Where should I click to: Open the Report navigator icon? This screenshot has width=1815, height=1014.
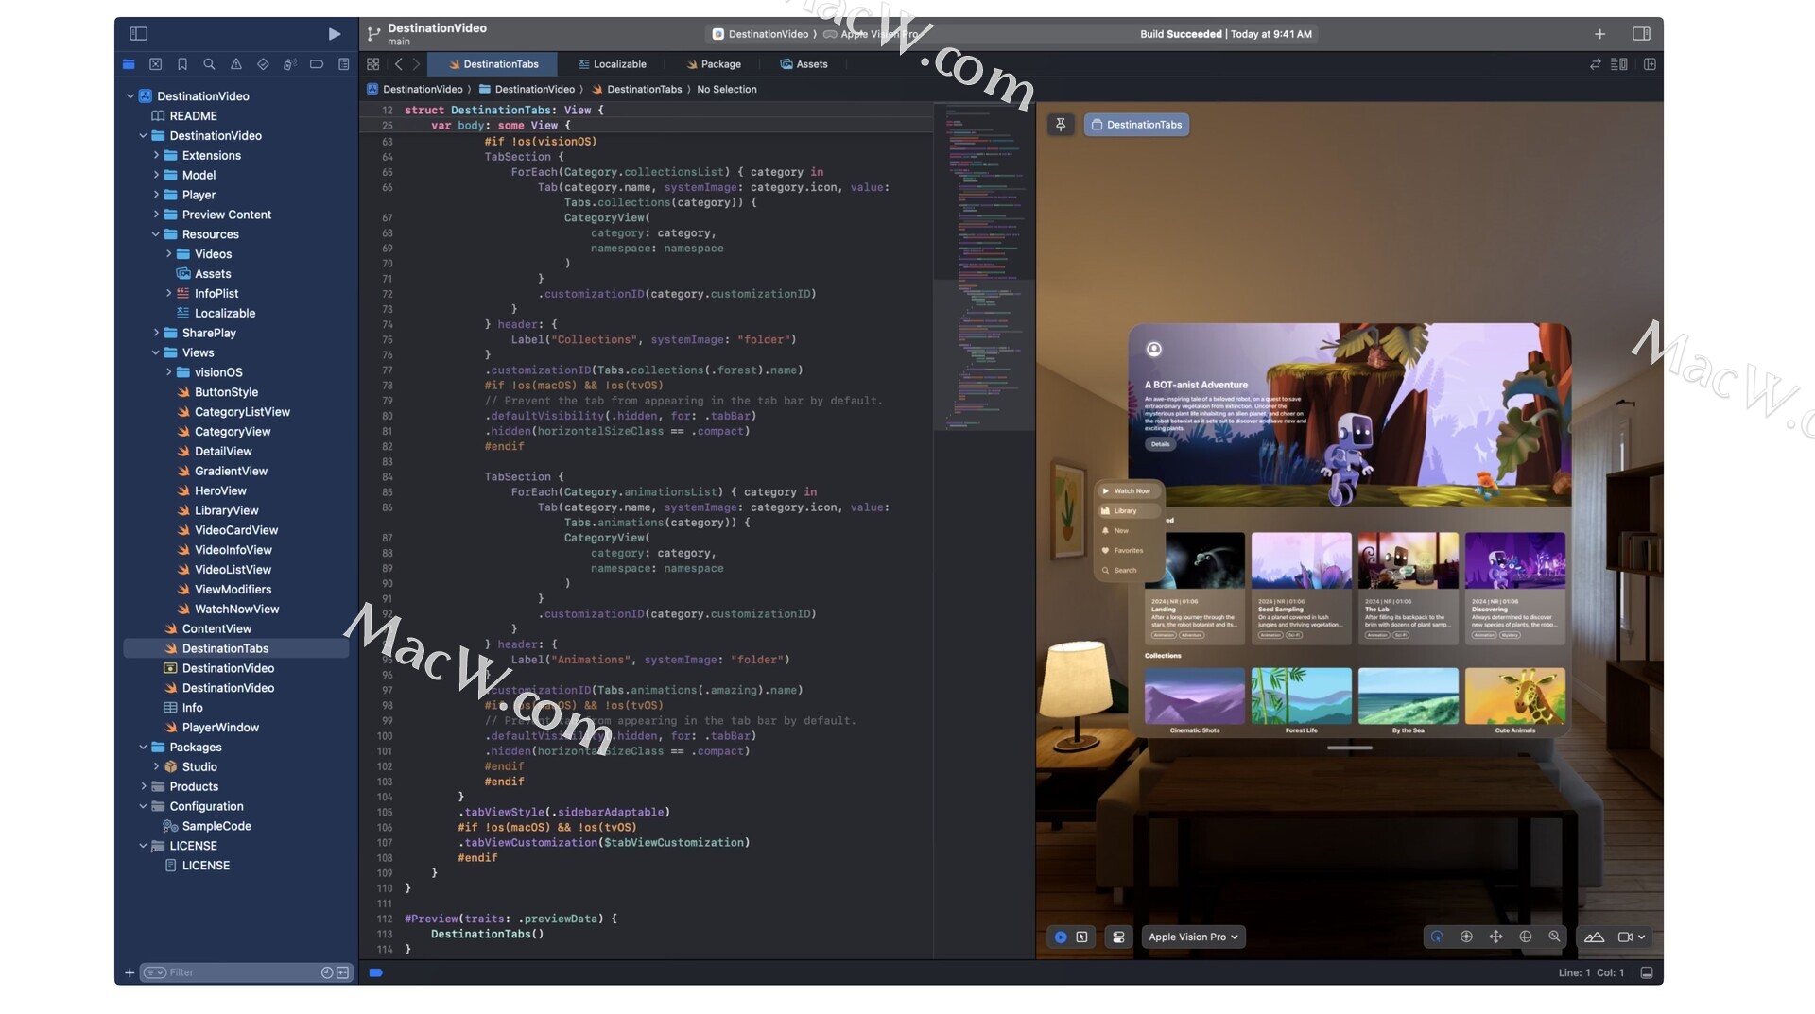coord(344,64)
